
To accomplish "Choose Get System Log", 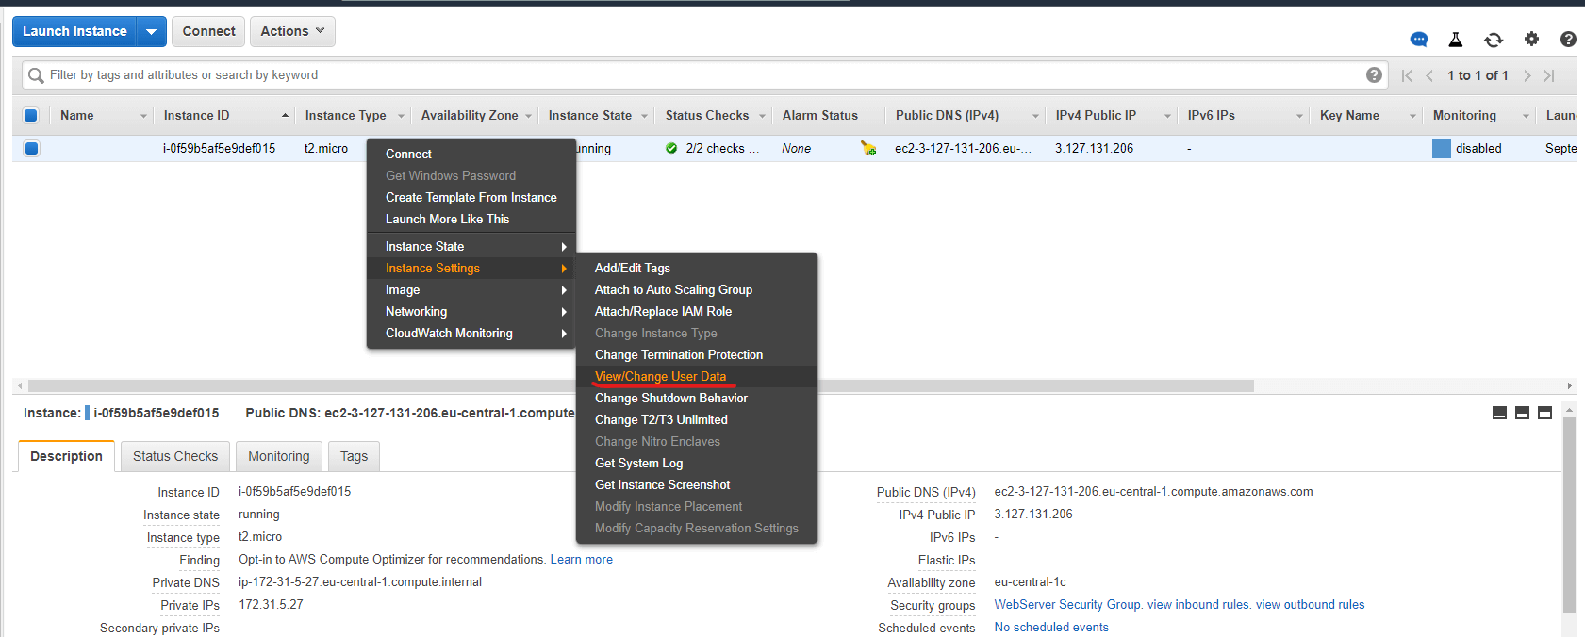I will click(697, 463).
